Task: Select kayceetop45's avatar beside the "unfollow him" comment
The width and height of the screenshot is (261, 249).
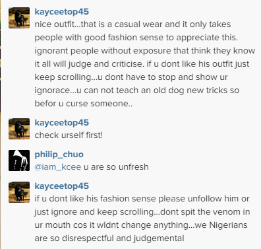Action: coord(19,192)
